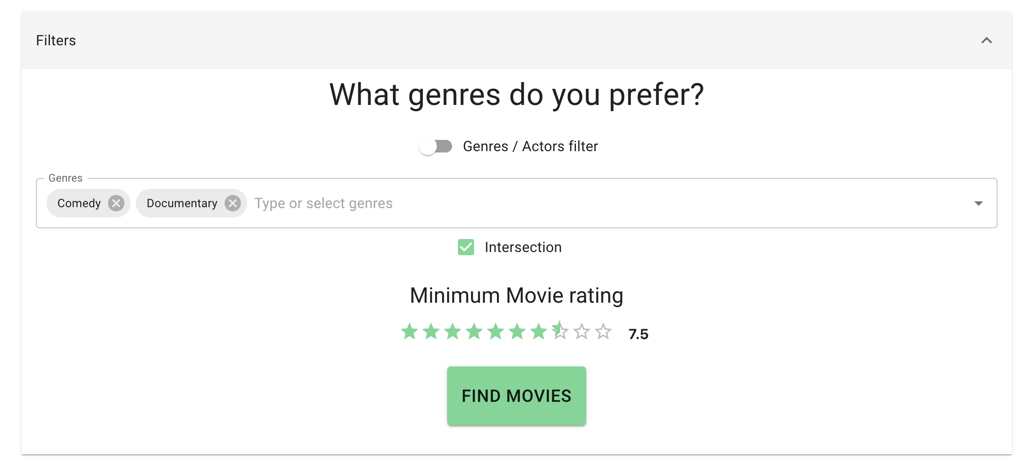This screenshot has width=1028, height=470.
Task: Select the ninth rating star
Action: point(582,332)
